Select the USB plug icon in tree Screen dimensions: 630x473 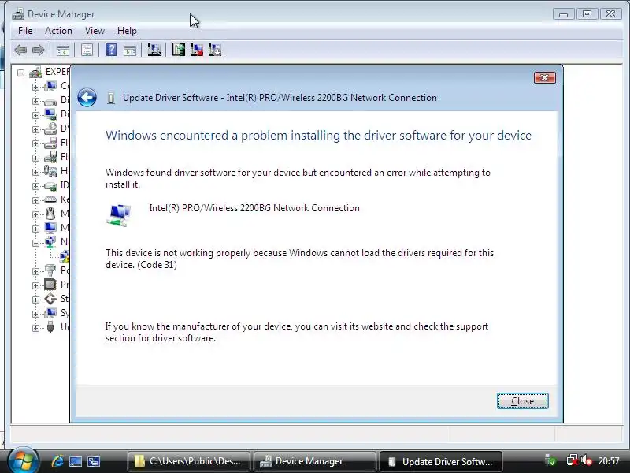click(50, 327)
